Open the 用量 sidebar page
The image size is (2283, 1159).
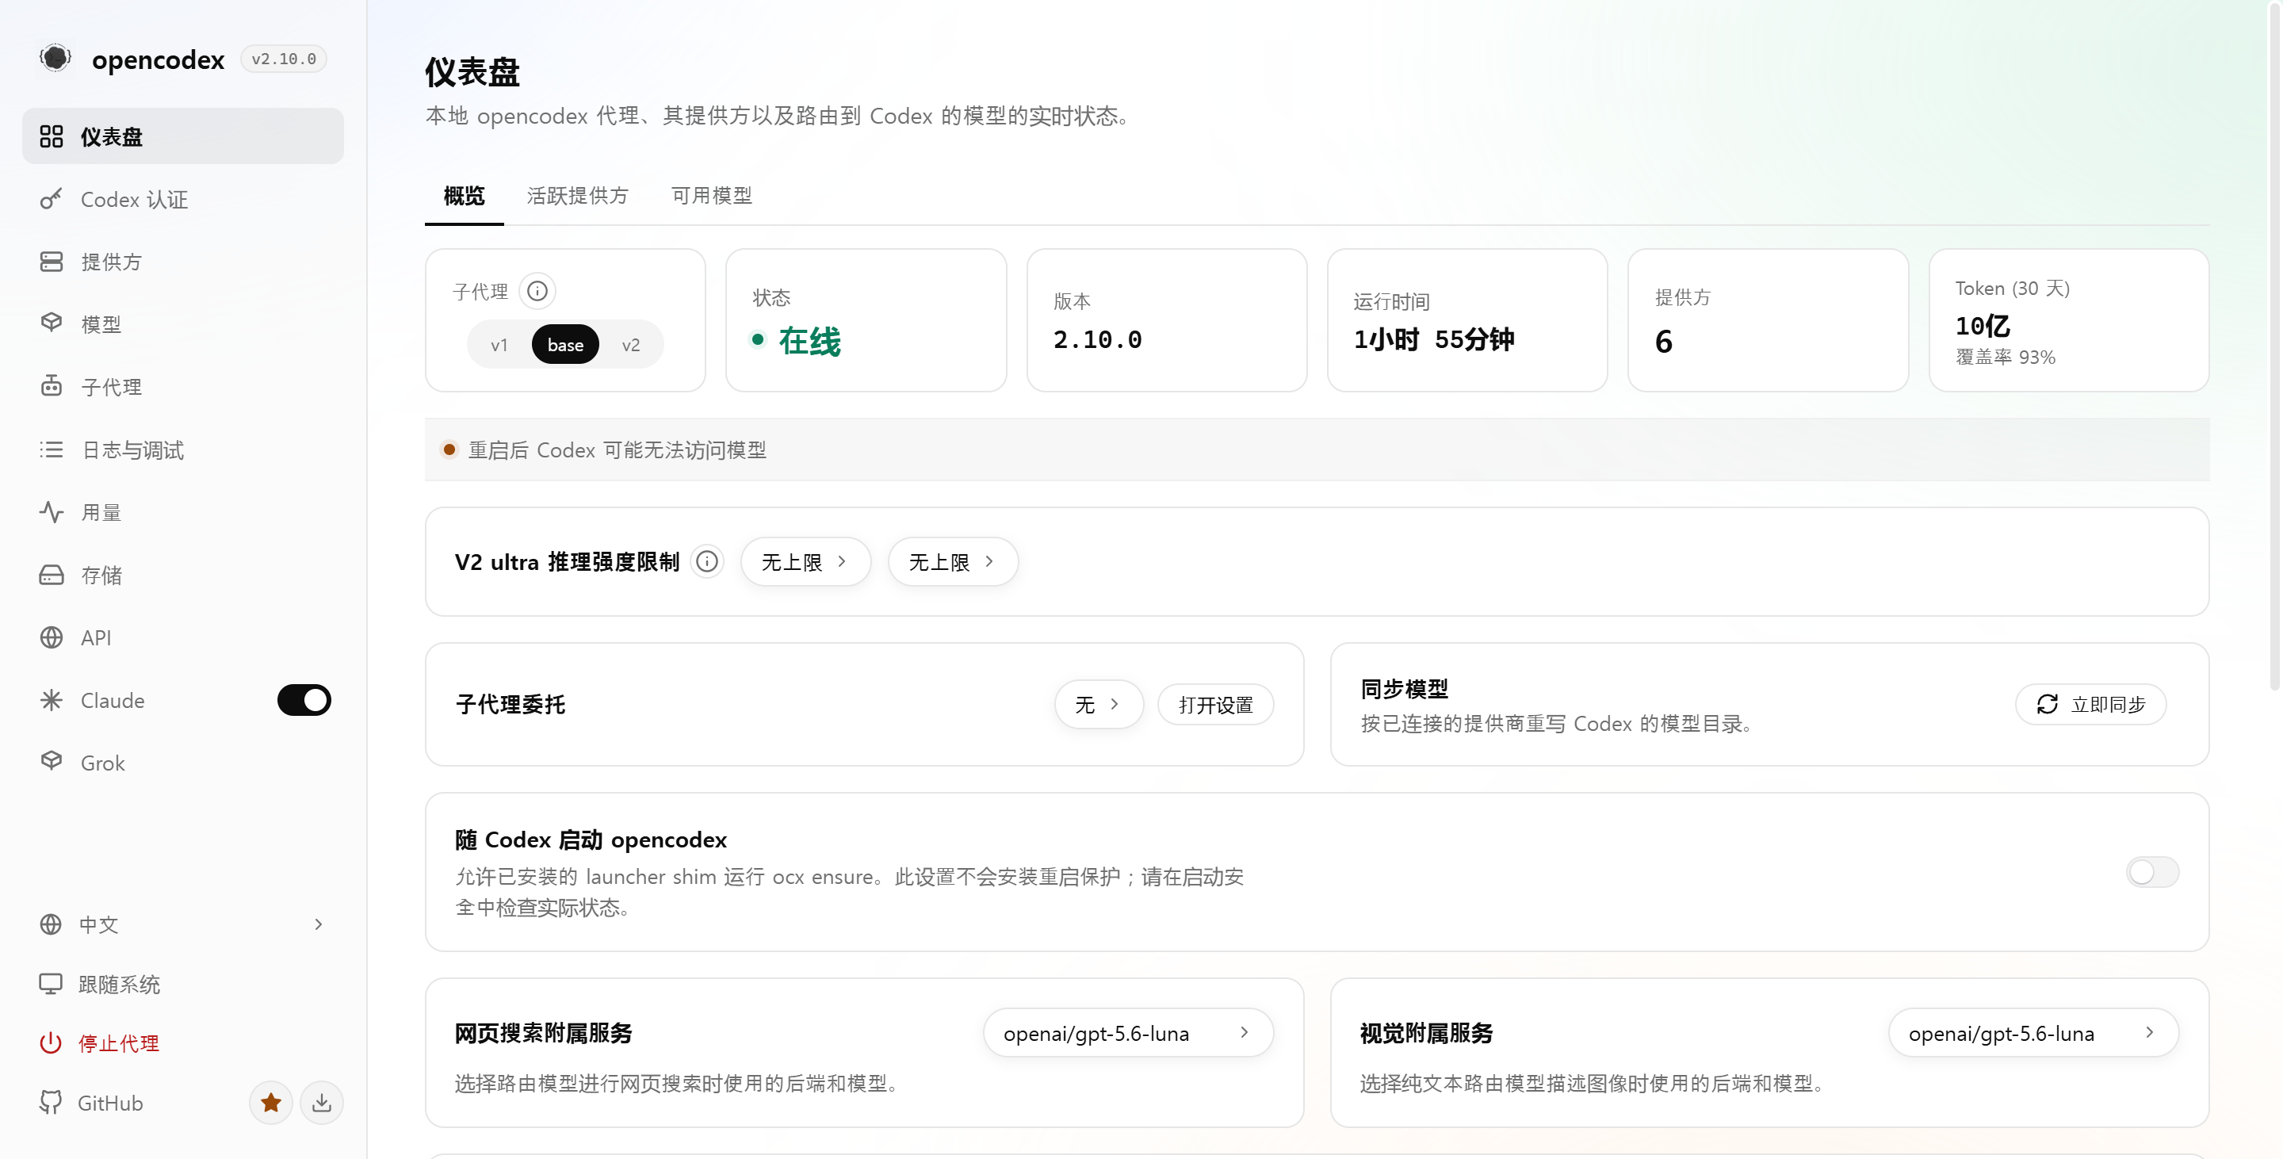click(x=182, y=512)
